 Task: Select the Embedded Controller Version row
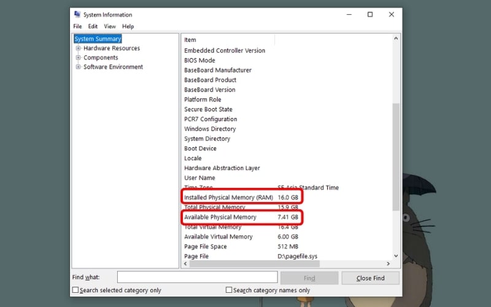point(287,50)
